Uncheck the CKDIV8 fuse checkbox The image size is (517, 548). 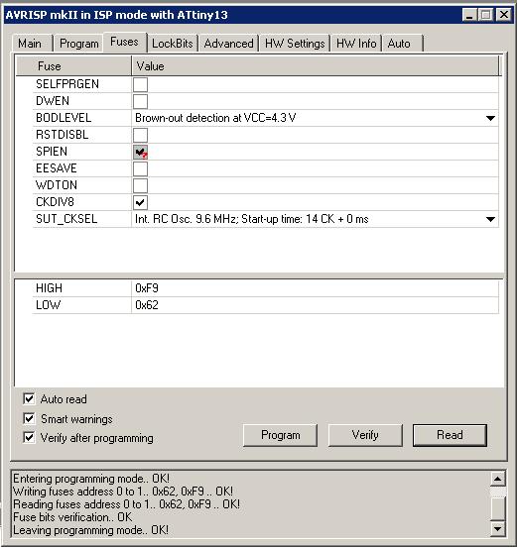tap(140, 202)
